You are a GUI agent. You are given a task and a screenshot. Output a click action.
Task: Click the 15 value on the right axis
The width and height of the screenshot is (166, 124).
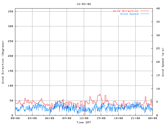tap(158, 75)
